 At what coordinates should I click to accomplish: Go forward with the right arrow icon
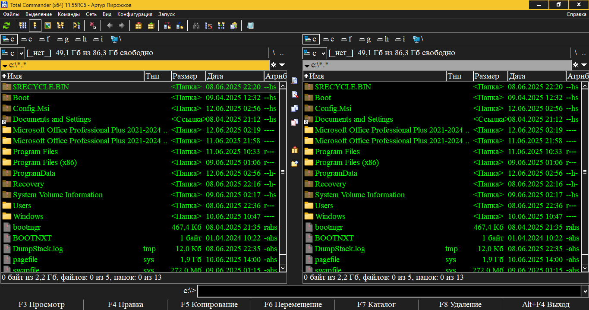(x=122, y=25)
